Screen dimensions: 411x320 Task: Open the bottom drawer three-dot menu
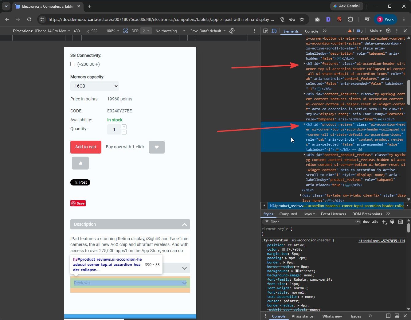(265, 316)
